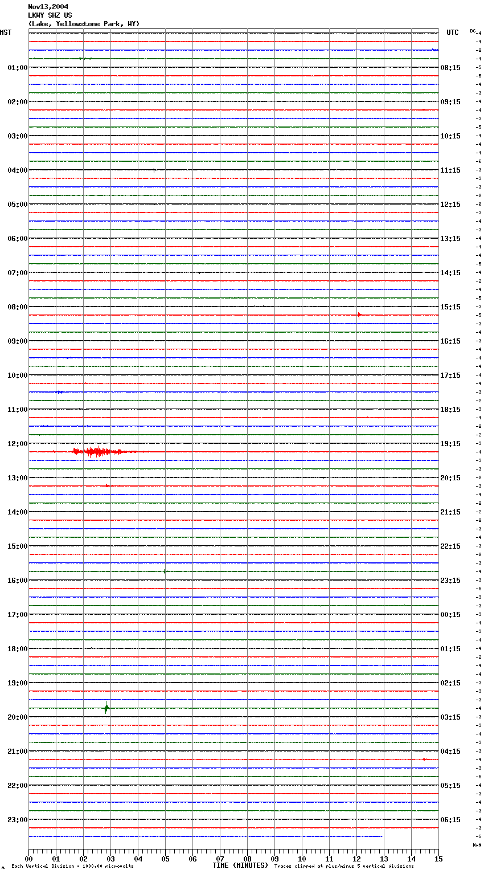Click the 10:00 MST time label
Screen dimensions: 484x874
pos(17,375)
